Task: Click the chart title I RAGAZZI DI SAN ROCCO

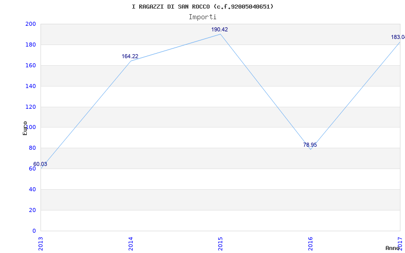Action: [x=202, y=7]
